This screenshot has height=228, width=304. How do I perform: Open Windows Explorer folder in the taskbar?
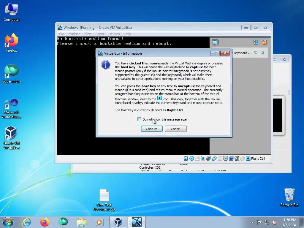point(82,222)
